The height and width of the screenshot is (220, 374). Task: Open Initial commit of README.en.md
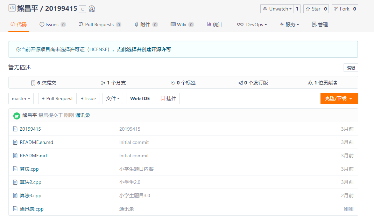[x=134, y=142]
